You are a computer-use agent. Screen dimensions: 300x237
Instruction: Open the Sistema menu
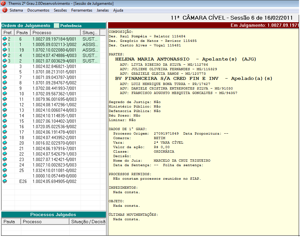click(16, 10)
